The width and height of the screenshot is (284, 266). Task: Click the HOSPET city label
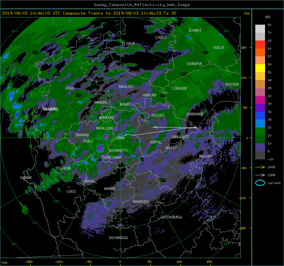171,148
